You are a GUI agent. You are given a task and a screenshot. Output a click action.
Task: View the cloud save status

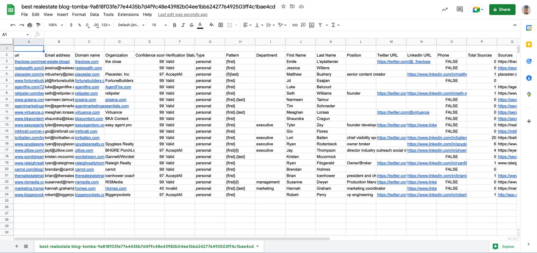click(301, 6)
